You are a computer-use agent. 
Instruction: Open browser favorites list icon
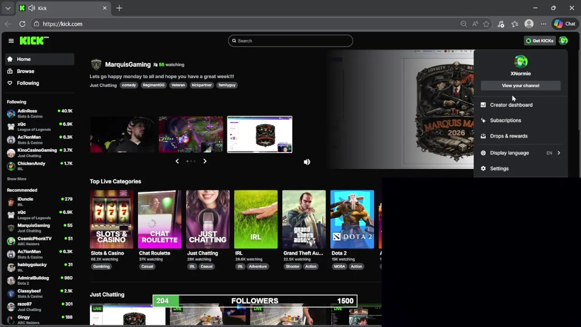pos(515,24)
